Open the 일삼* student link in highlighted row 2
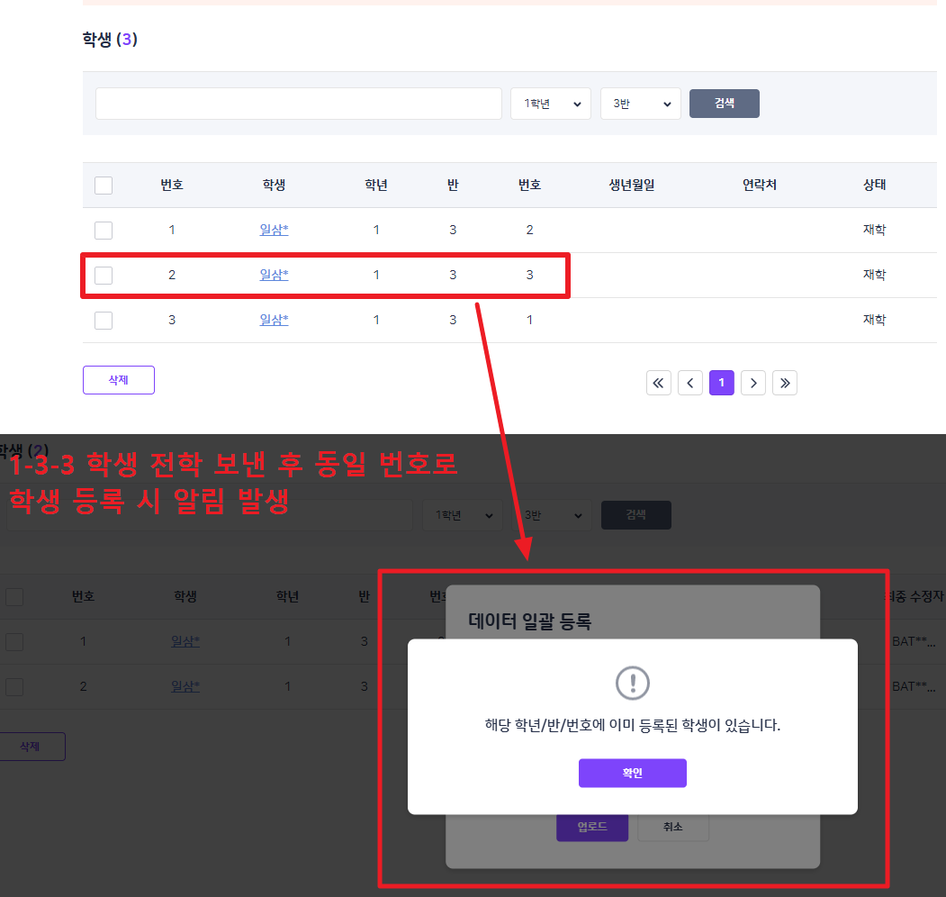 (274, 275)
